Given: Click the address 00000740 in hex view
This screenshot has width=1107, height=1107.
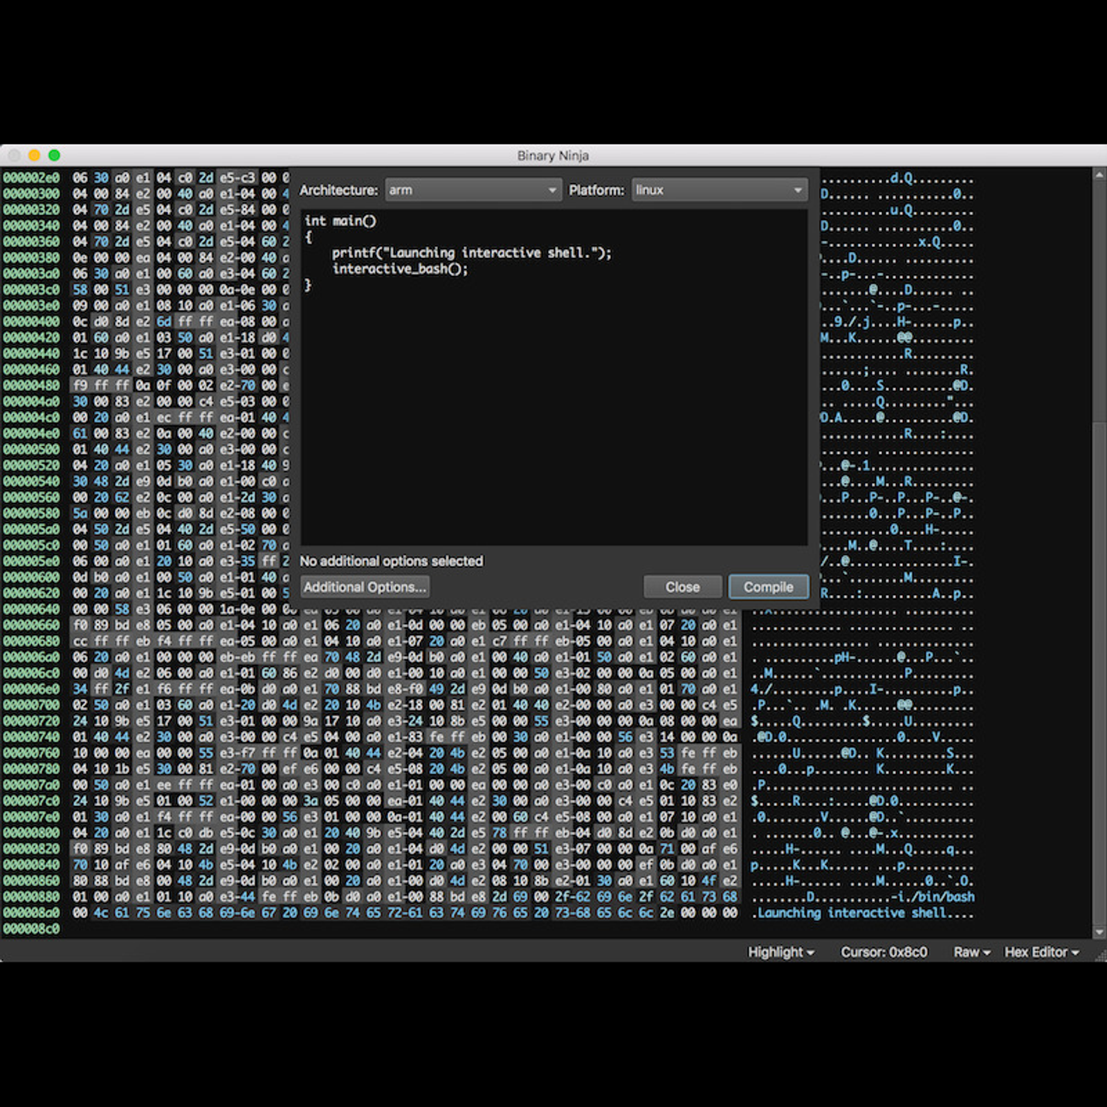Looking at the screenshot, I should click(31, 737).
